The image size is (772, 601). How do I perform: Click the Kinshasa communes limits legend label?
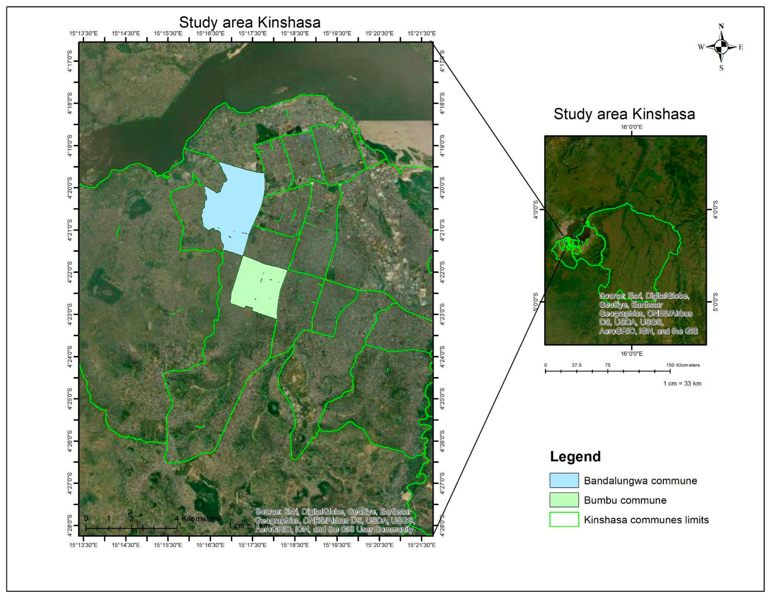pyautogui.click(x=646, y=520)
